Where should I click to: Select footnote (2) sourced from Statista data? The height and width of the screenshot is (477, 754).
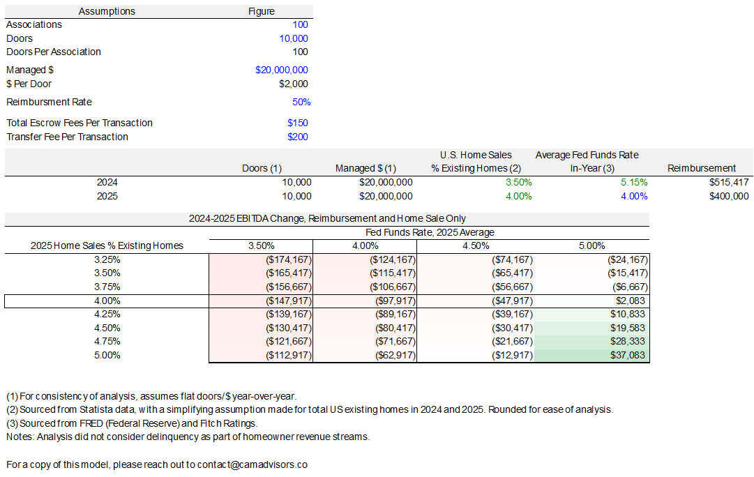pos(310,410)
